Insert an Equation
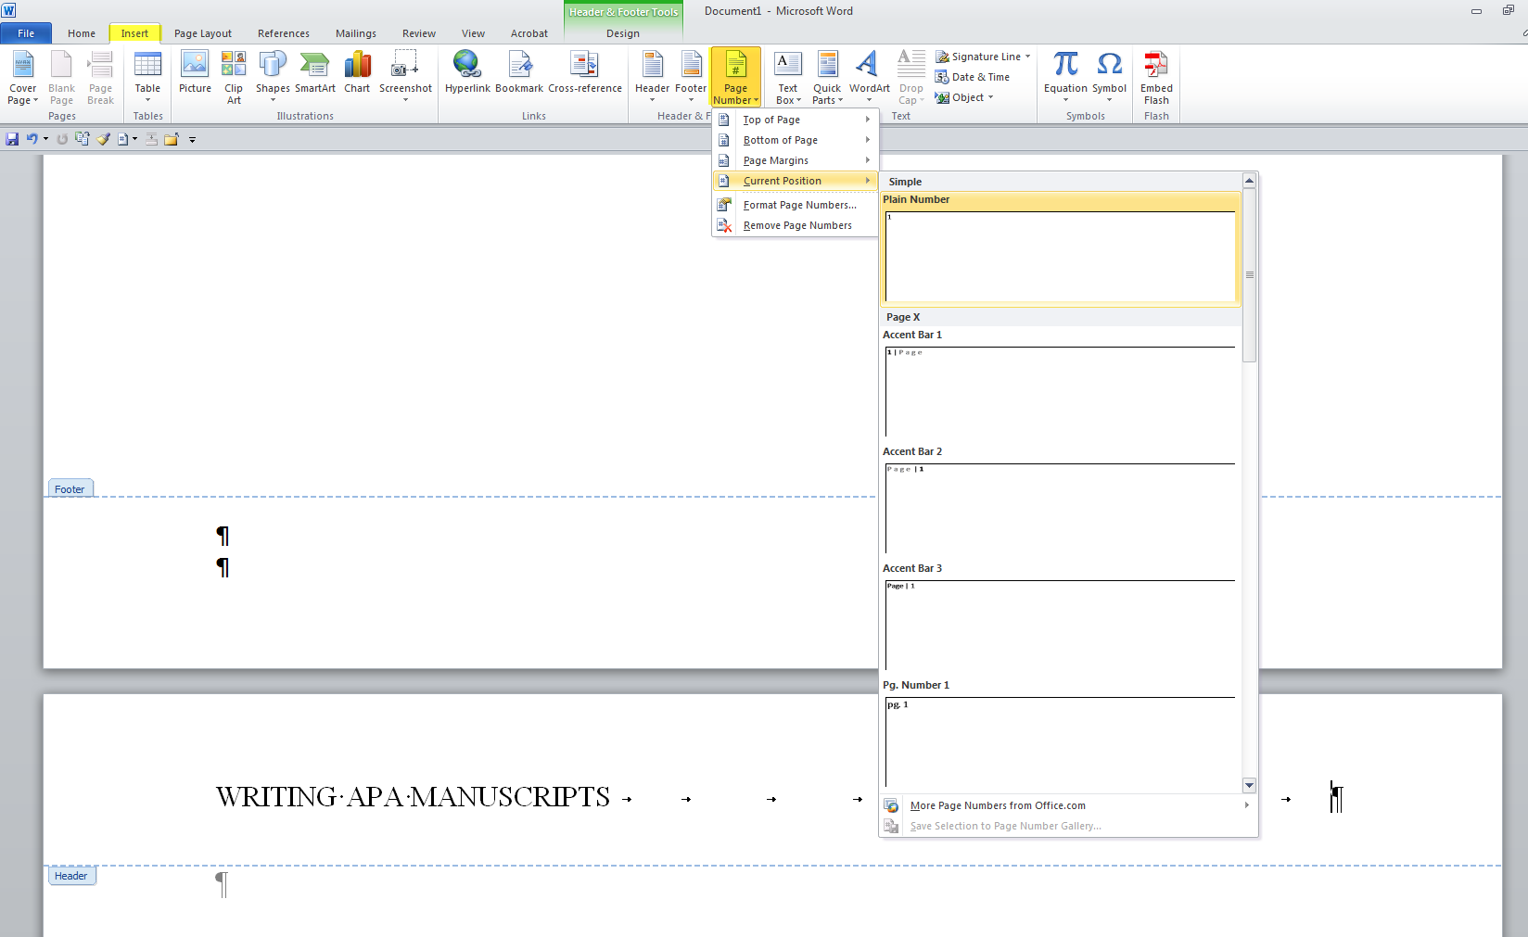 pyautogui.click(x=1065, y=78)
